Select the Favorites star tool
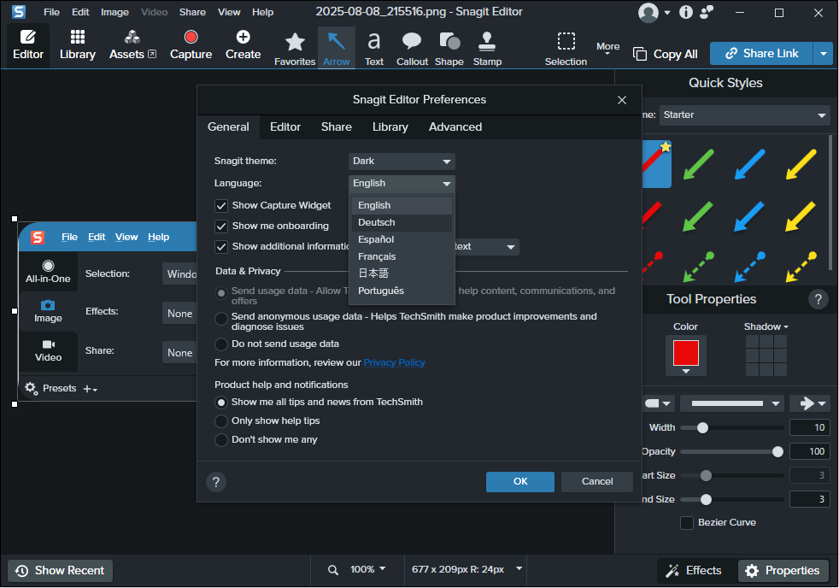 coord(295,48)
